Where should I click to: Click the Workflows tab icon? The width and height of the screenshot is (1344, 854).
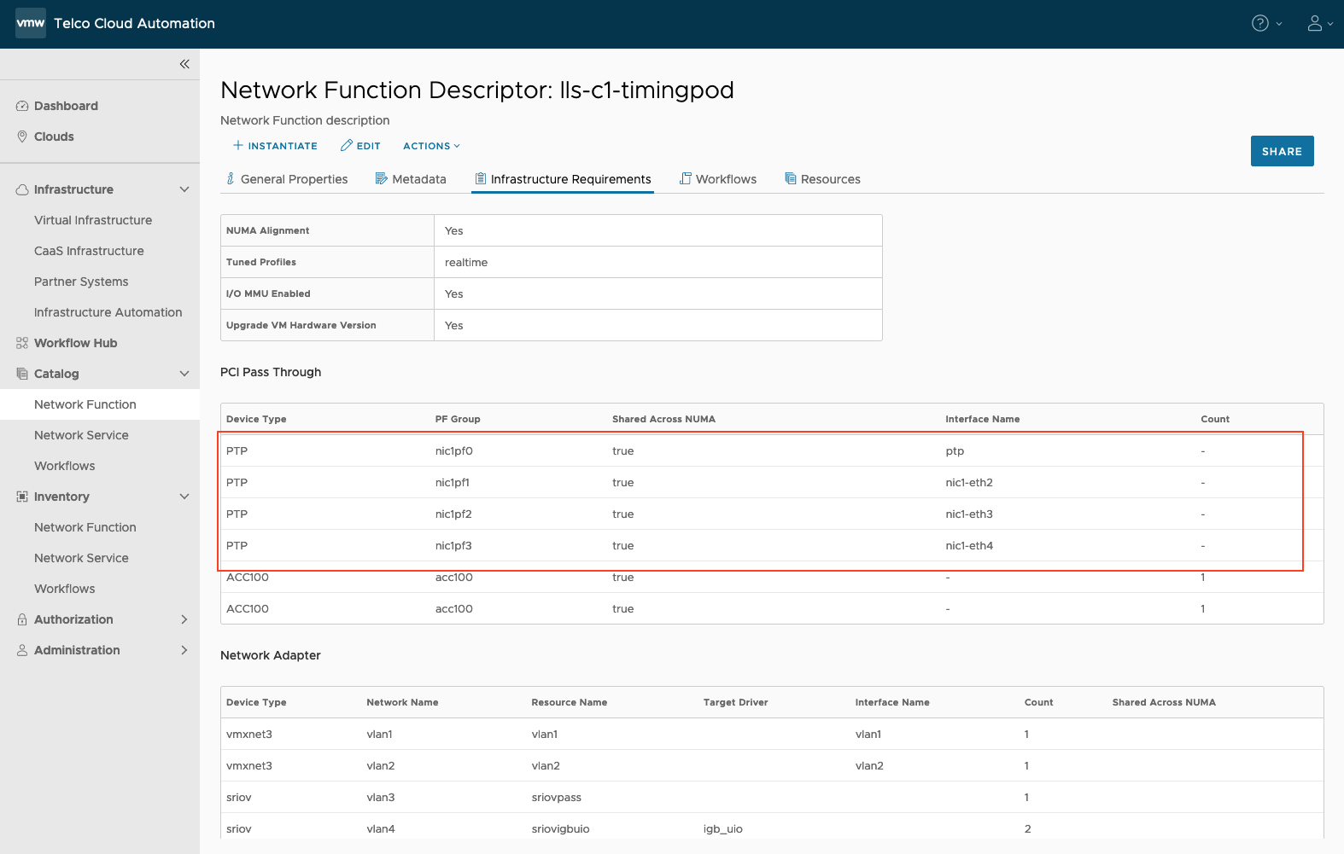pos(686,178)
